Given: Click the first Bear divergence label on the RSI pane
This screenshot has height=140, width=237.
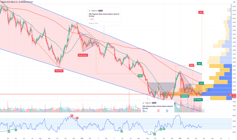Looking at the screenshot, I should pyautogui.click(x=72, y=116).
